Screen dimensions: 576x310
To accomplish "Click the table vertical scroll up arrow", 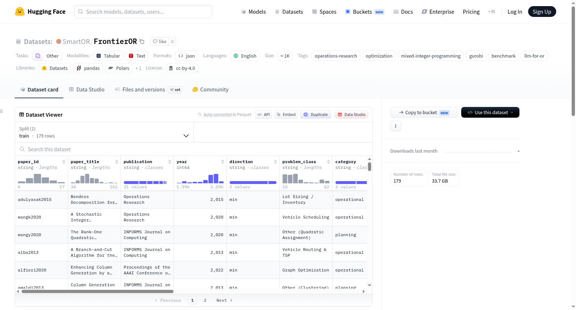I will point(369,159).
